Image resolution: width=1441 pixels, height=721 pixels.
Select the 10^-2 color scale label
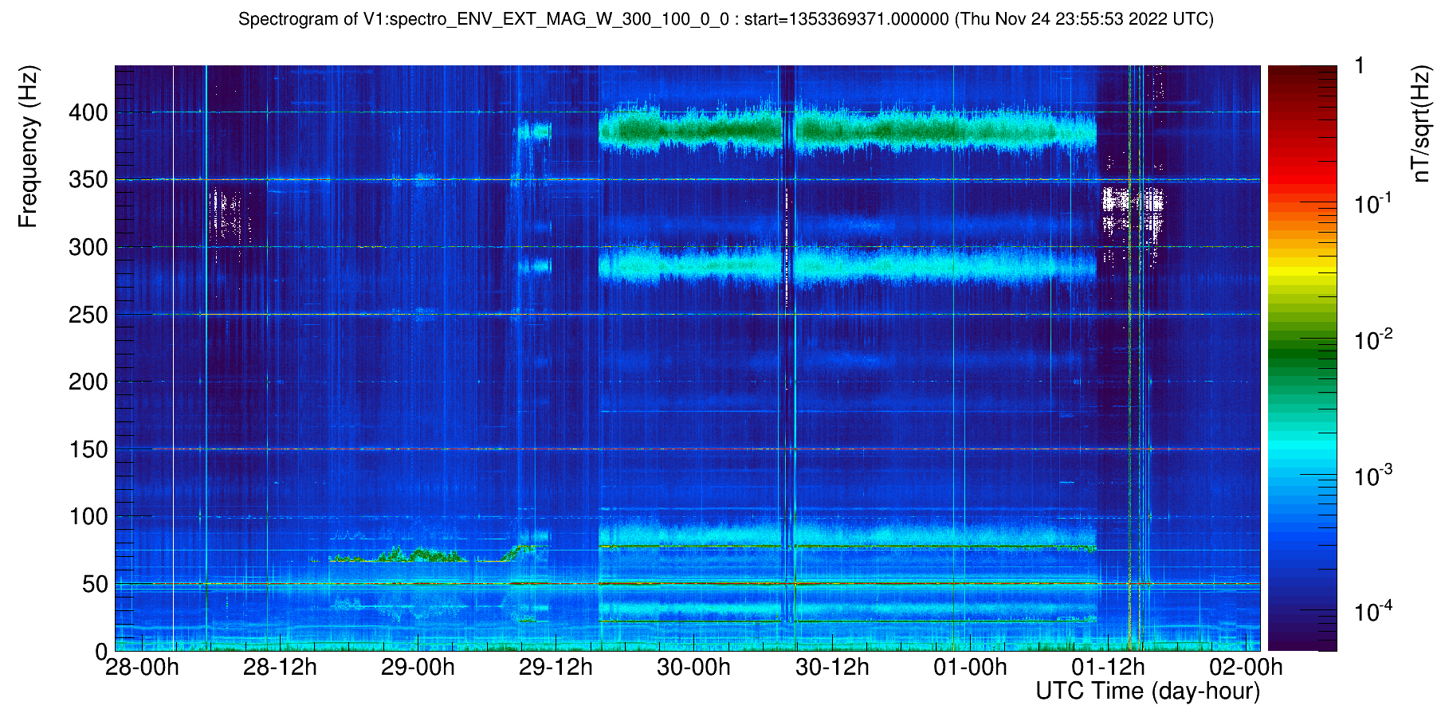[1373, 341]
